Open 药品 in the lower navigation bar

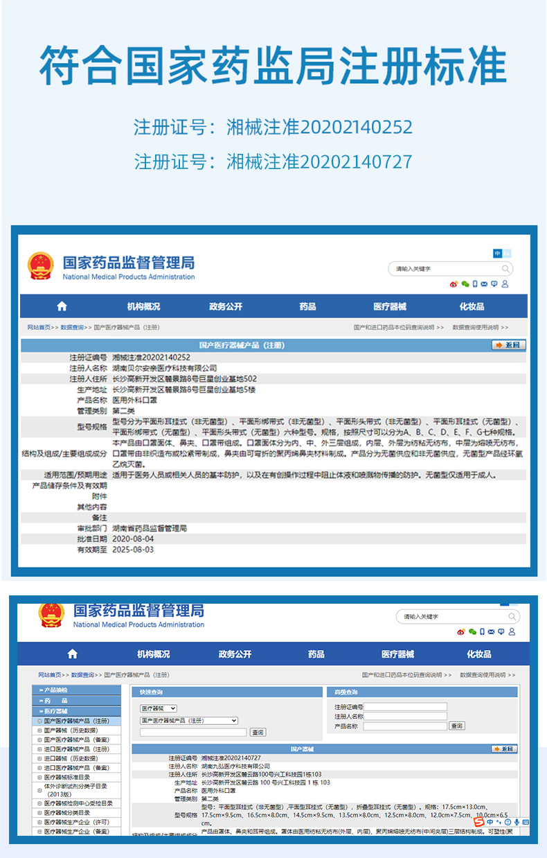[316, 654]
